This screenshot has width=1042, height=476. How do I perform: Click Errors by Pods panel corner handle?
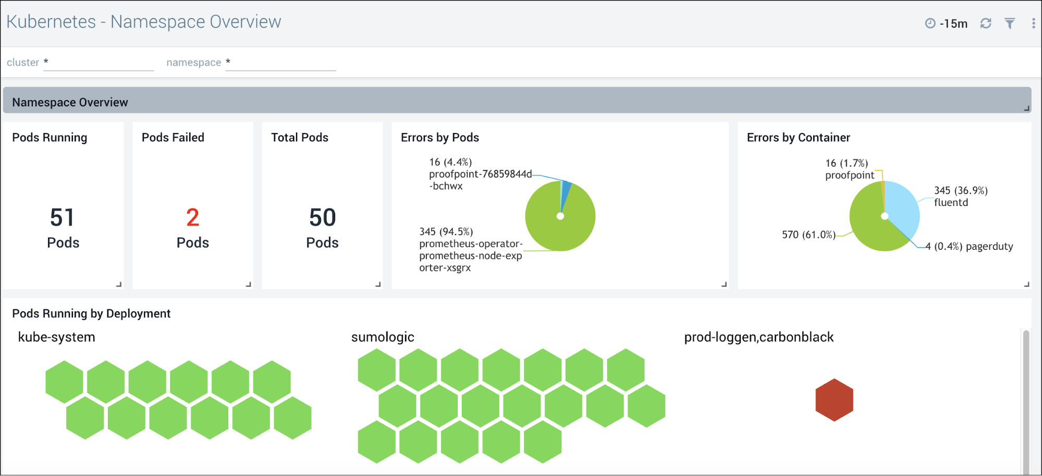724,284
